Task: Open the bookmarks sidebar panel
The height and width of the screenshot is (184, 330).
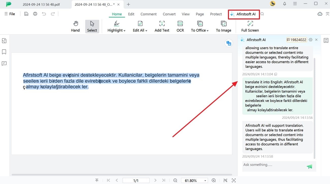Action: point(4,52)
